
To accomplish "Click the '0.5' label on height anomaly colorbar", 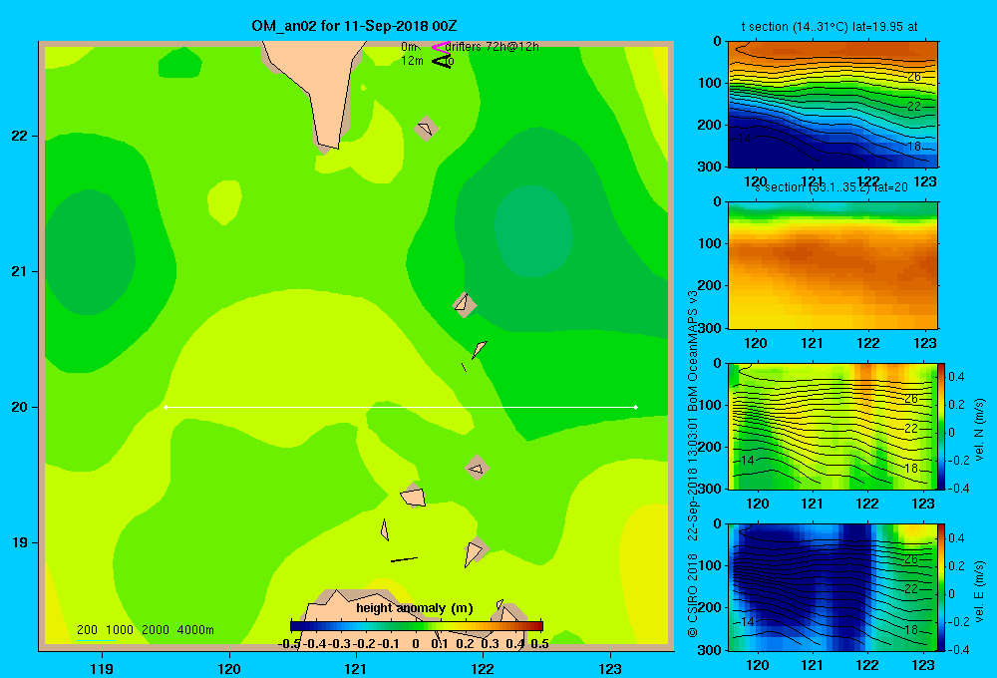I will [x=539, y=644].
